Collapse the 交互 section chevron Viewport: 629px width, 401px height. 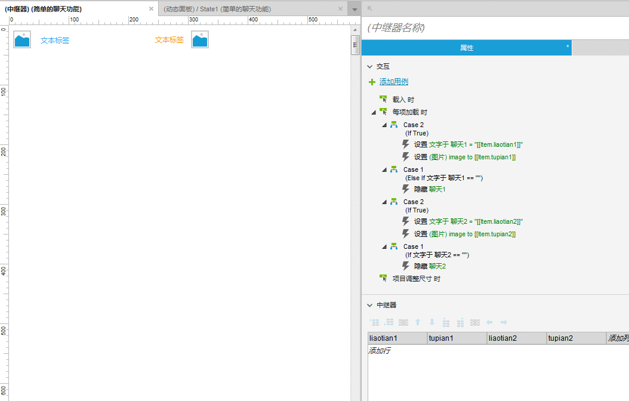pyautogui.click(x=370, y=67)
